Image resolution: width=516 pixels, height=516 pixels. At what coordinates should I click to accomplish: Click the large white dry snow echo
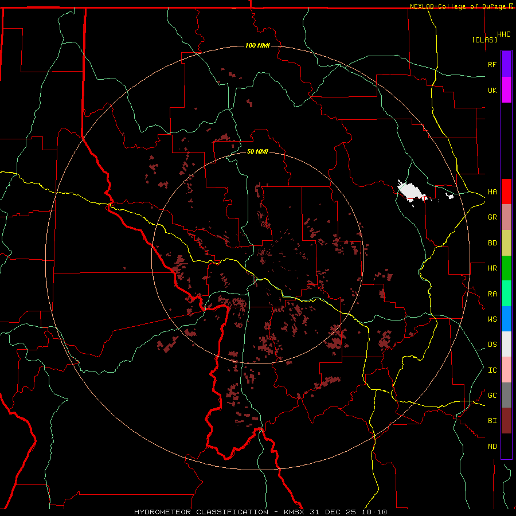tap(411, 191)
